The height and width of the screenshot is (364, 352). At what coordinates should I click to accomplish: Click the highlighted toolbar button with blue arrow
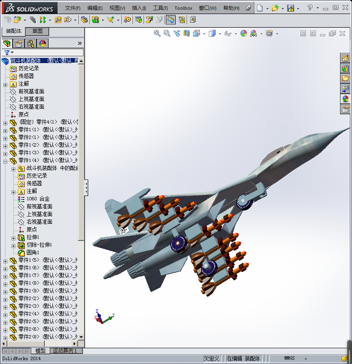170,20
